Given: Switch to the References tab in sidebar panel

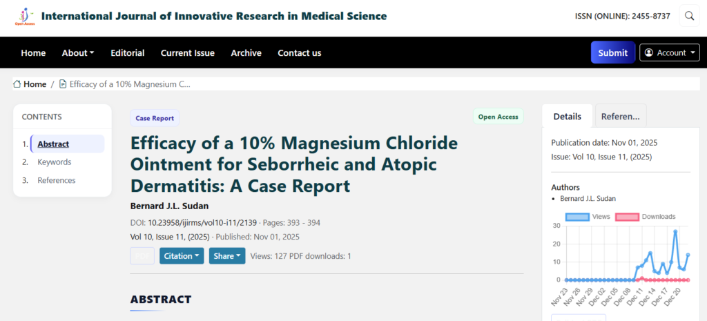Looking at the screenshot, I should pos(620,117).
